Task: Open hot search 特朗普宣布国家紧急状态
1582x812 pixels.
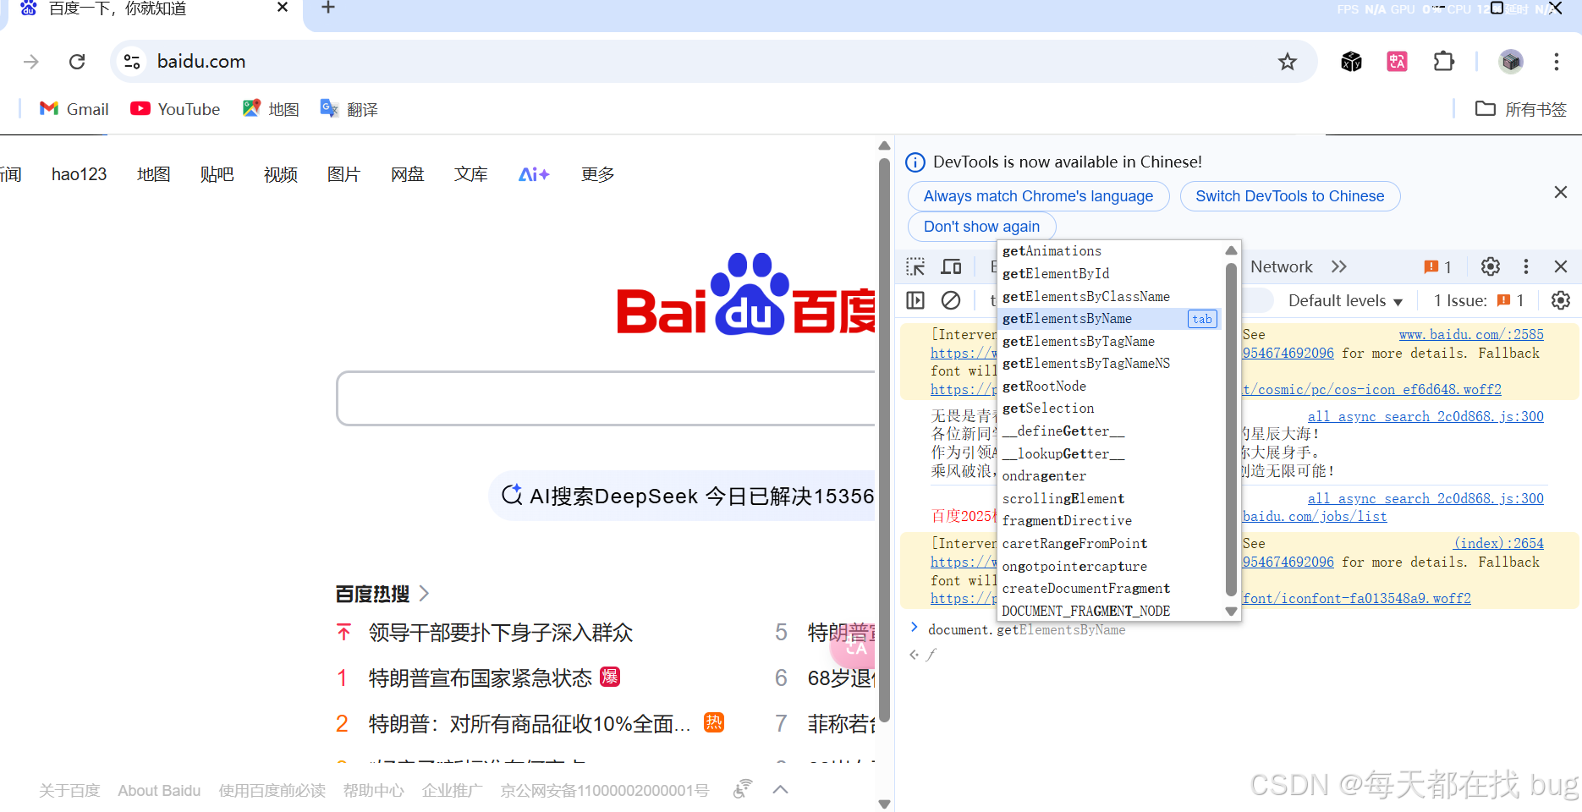Action: pyautogui.click(x=480, y=678)
